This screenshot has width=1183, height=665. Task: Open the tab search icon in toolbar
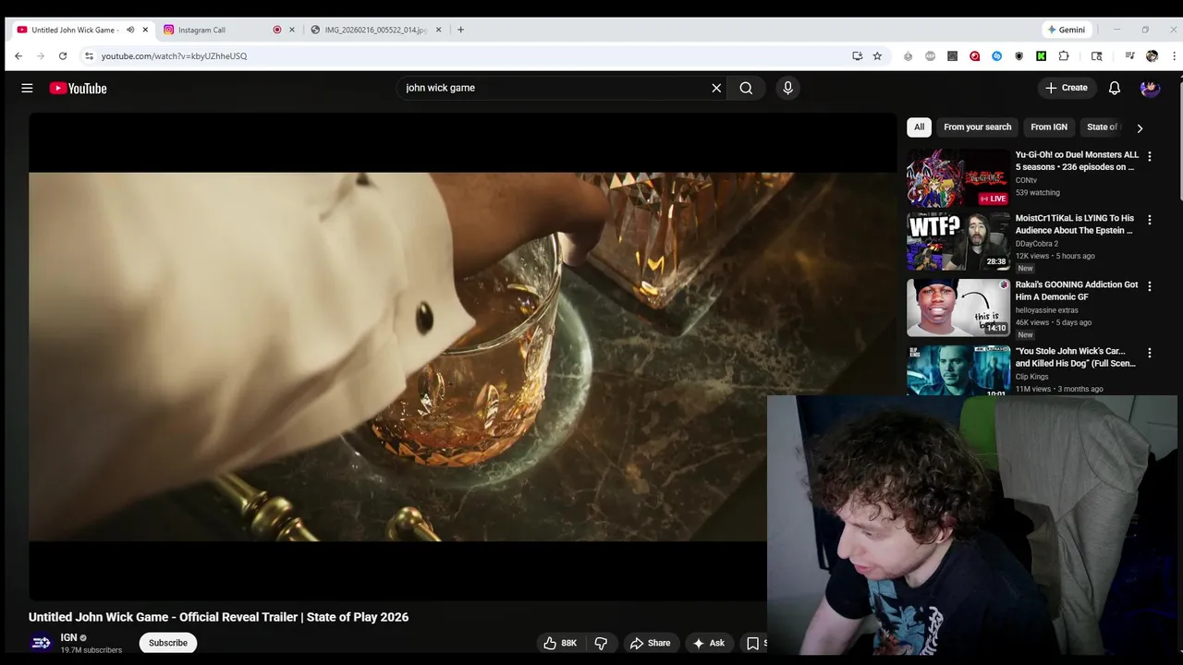tap(1096, 55)
